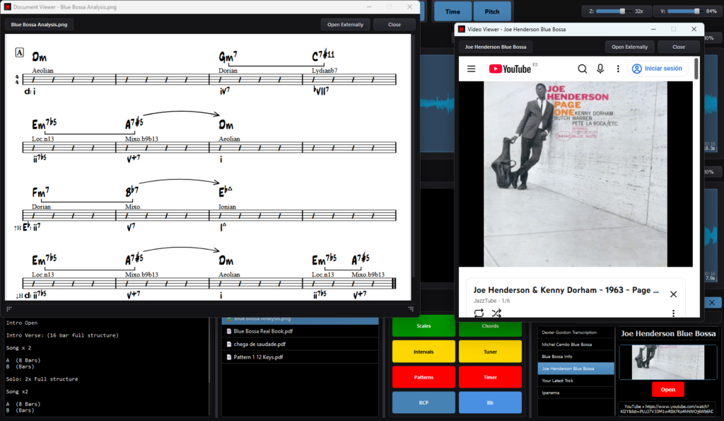The height and width of the screenshot is (421, 724).
Task: Open the playlist three-dot options menu
Action: click(673, 313)
